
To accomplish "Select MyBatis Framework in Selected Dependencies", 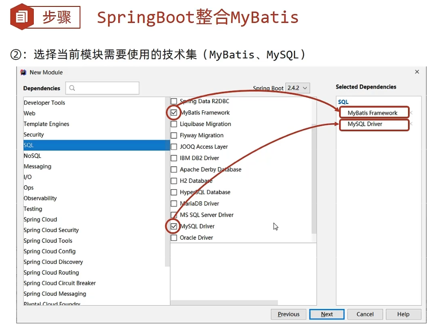I will tap(372, 113).
